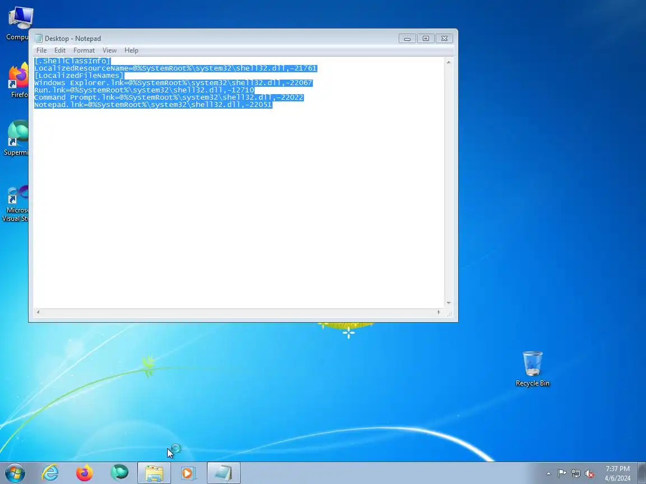This screenshot has width=646, height=484.
Task: Click the vertical scrollbar down arrow
Action: pos(449,303)
